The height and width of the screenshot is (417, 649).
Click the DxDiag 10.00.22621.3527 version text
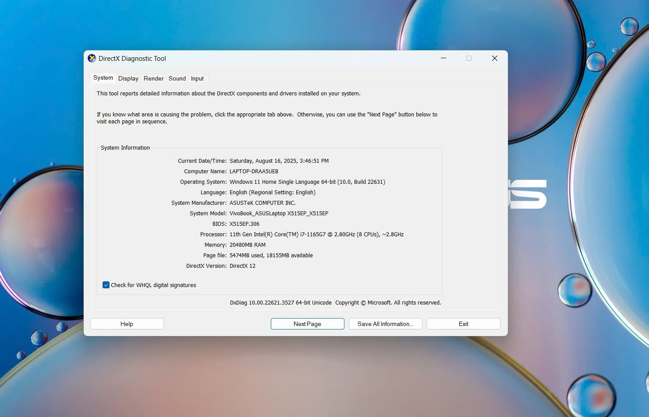tap(281, 303)
